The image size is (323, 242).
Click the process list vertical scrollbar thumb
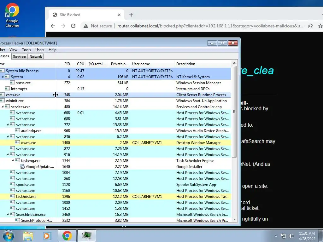(x=234, y=112)
